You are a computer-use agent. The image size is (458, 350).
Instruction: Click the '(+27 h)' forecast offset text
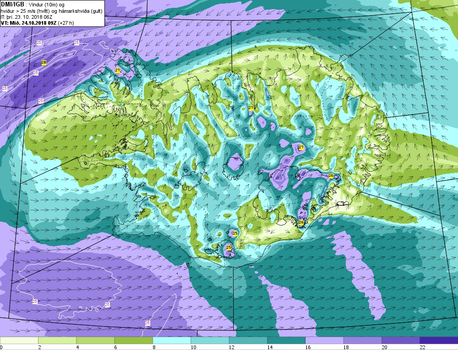(66, 23)
